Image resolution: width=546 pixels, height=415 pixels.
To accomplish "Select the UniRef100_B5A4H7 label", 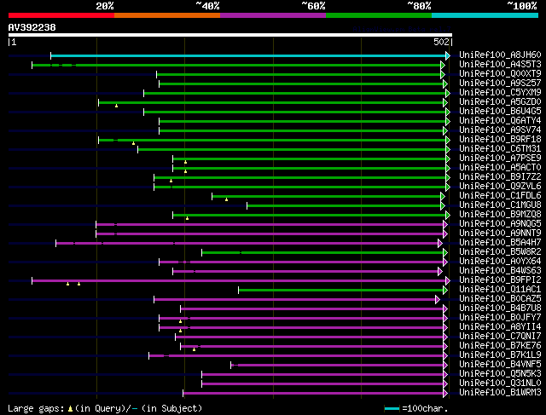I will (x=500, y=243).
